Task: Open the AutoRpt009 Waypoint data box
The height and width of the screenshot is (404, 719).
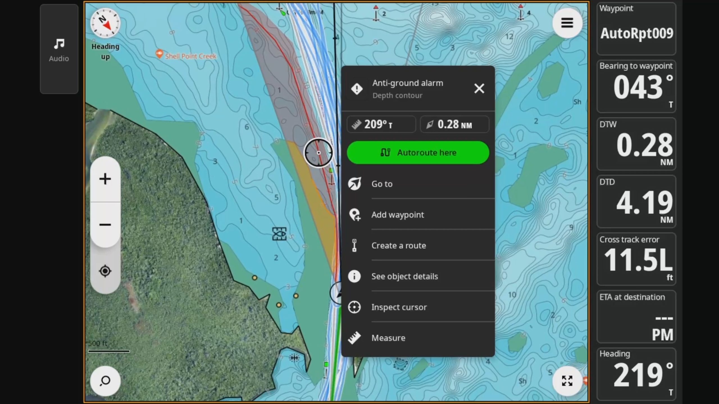Action: point(636,29)
